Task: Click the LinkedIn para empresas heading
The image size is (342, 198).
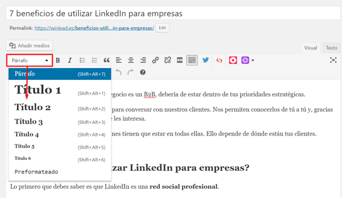Action: click(x=180, y=168)
